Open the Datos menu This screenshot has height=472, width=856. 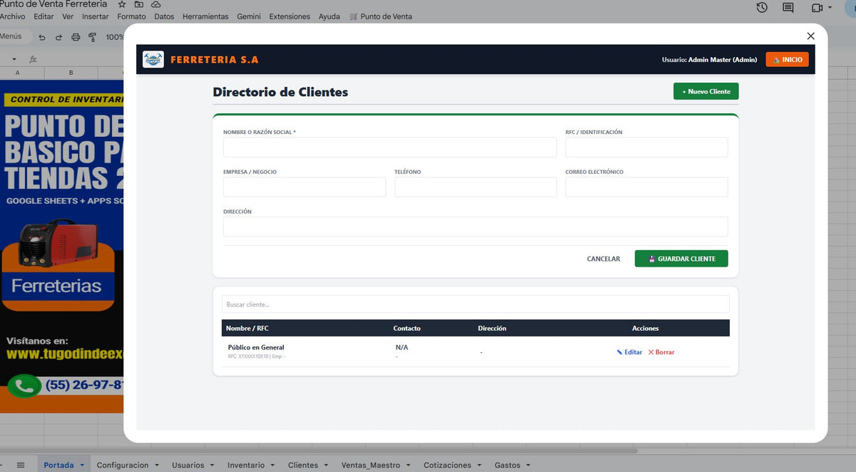point(164,16)
